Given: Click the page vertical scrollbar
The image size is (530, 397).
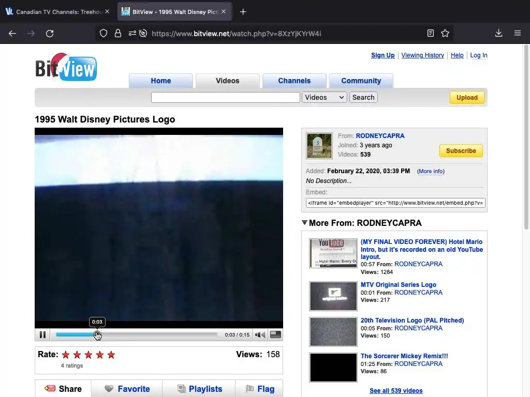Looking at the screenshot, I should 526,137.
